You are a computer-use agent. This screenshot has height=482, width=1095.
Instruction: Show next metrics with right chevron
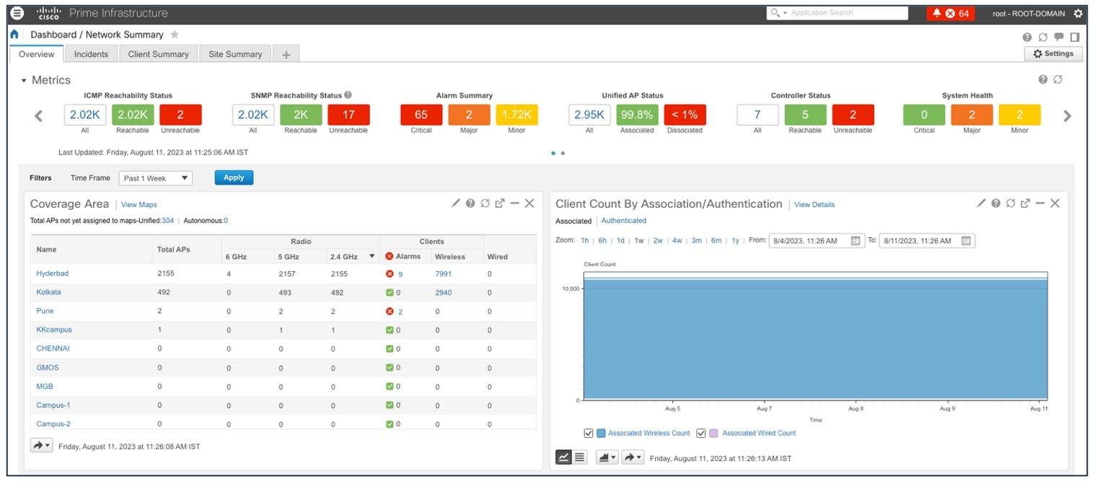(x=1068, y=115)
